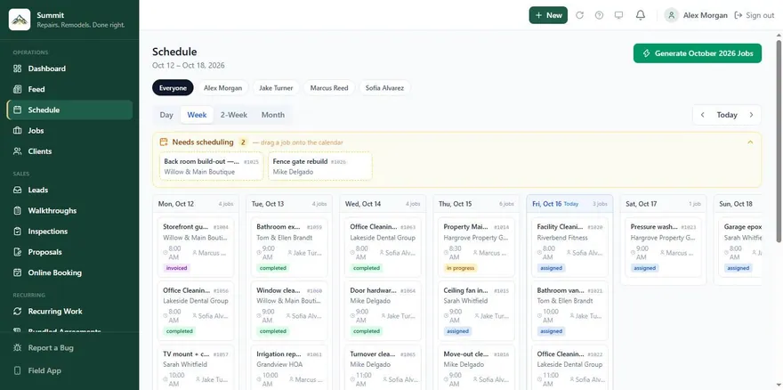Image resolution: width=783 pixels, height=390 pixels.
Task: Select Back room build-out job #1025
Action: 211,166
